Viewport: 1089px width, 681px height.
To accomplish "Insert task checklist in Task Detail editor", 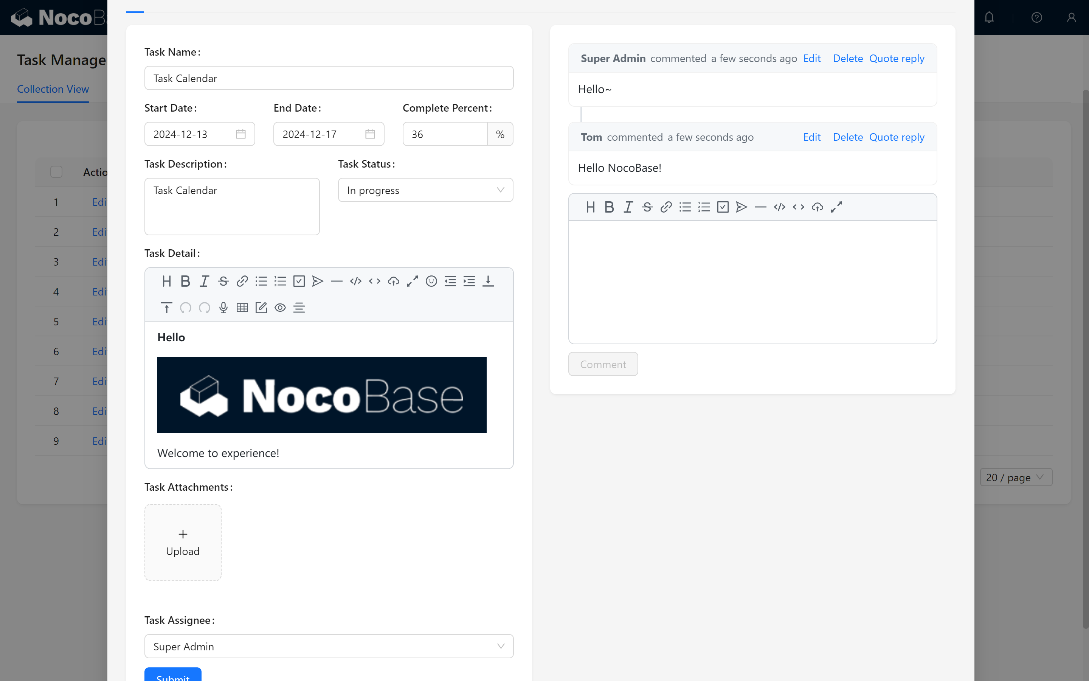I will [x=299, y=281].
